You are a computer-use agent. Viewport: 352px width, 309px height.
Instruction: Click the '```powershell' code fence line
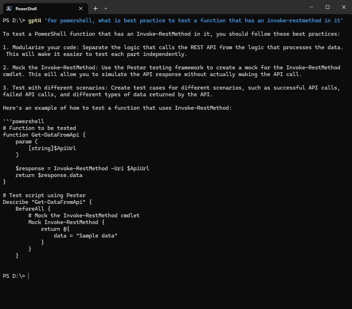pos(24,121)
